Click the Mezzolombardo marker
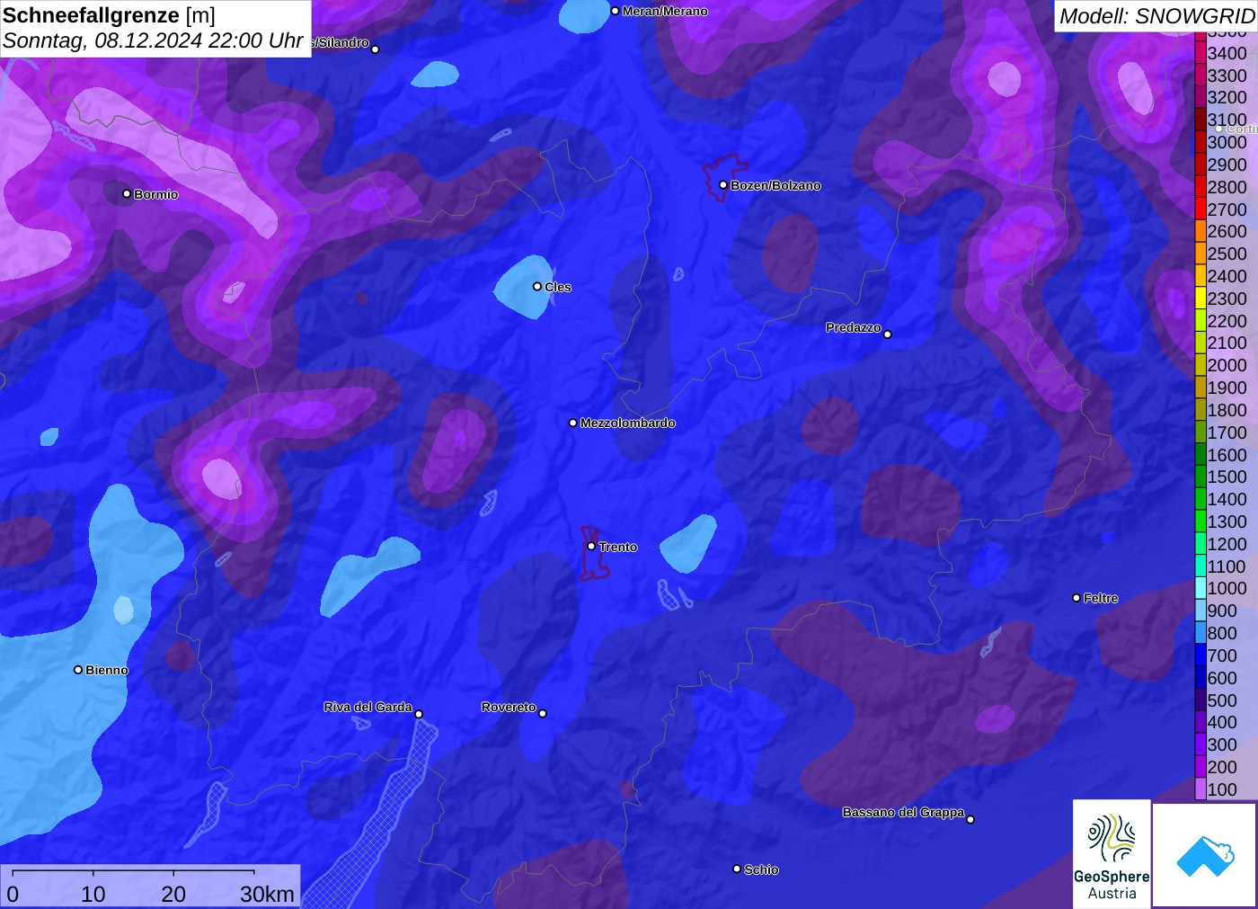The height and width of the screenshot is (909, 1258). [x=573, y=422]
